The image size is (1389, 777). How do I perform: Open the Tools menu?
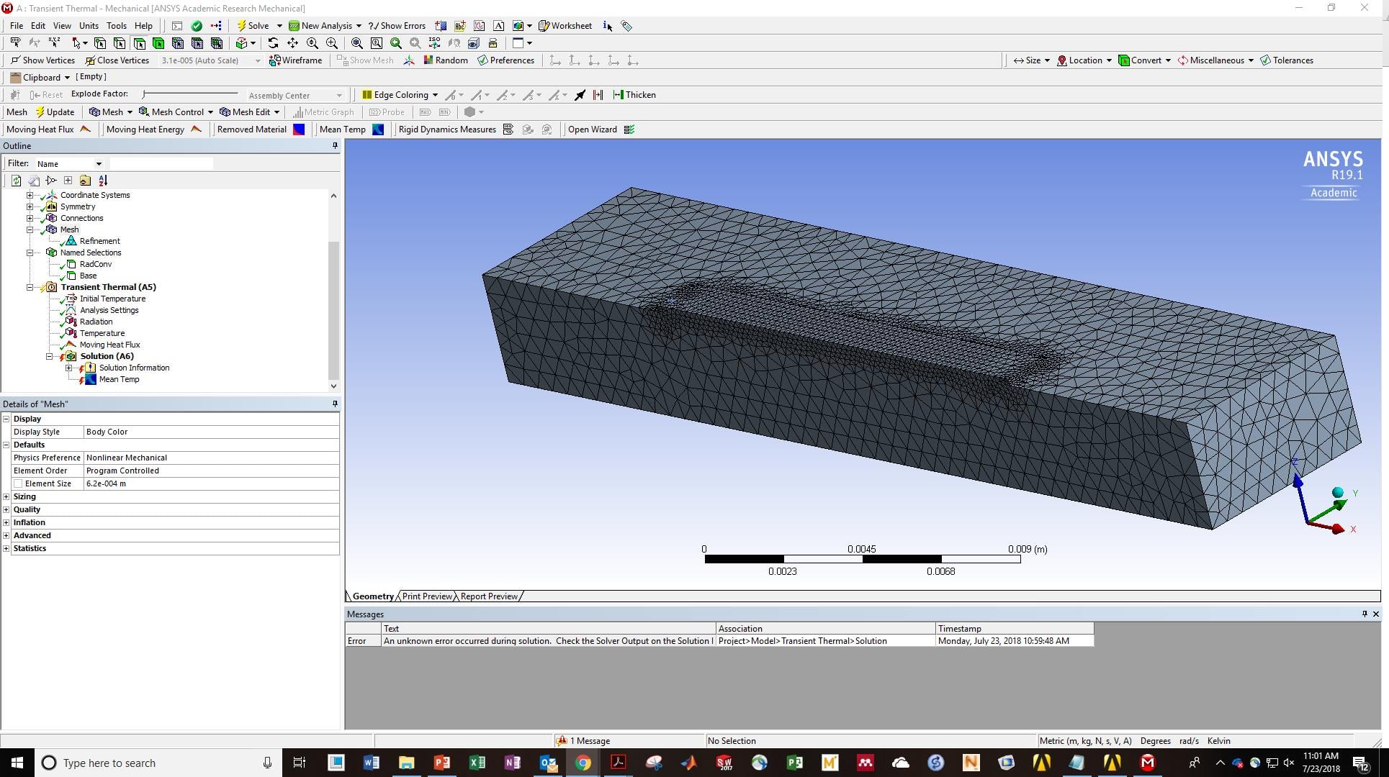point(116,26)
